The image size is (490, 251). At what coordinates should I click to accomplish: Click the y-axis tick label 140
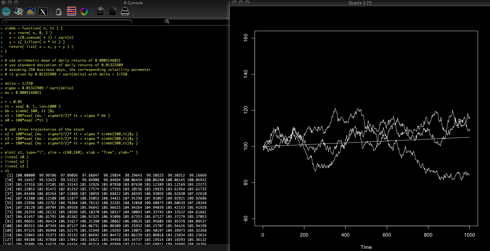point(245,74)
